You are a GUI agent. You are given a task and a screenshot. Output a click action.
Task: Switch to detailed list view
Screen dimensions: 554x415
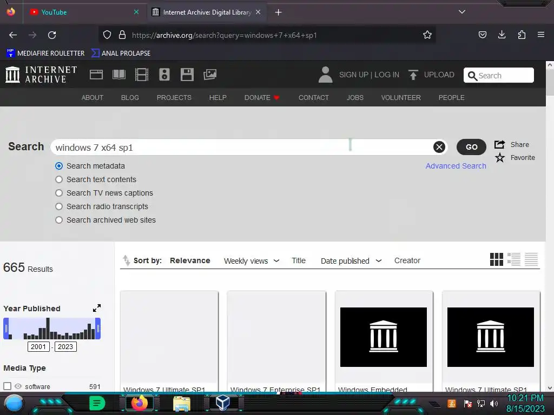coord(514,259)
